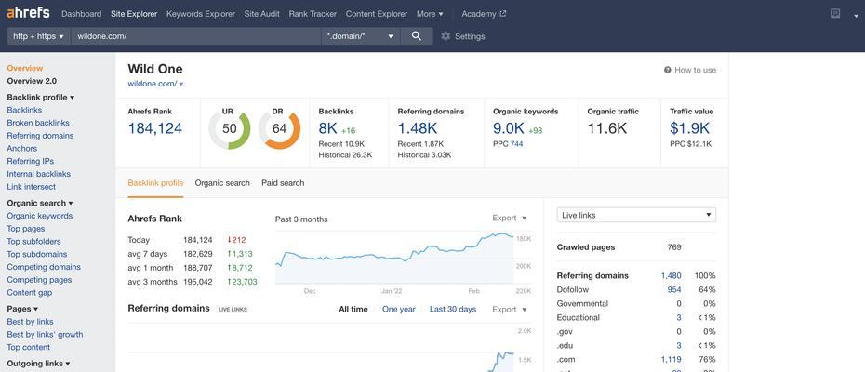Click the notifications icon in top bar
The image size is (865, 372).
click(x=835, y=14)
